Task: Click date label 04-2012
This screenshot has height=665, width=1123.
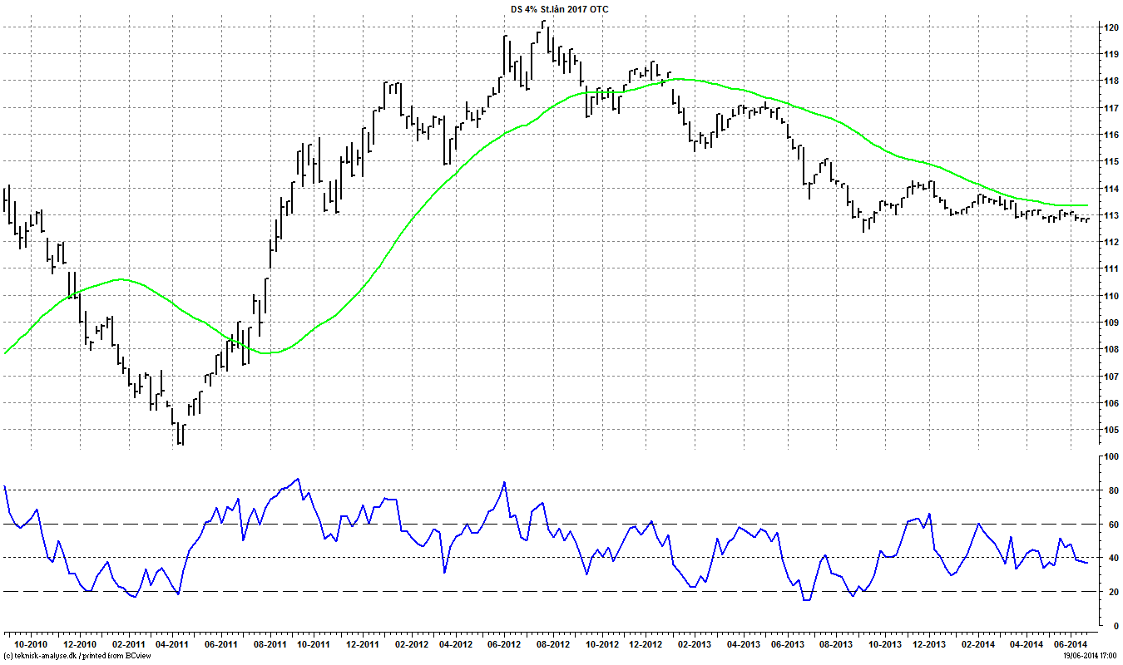Action: [x=455, y=643]
